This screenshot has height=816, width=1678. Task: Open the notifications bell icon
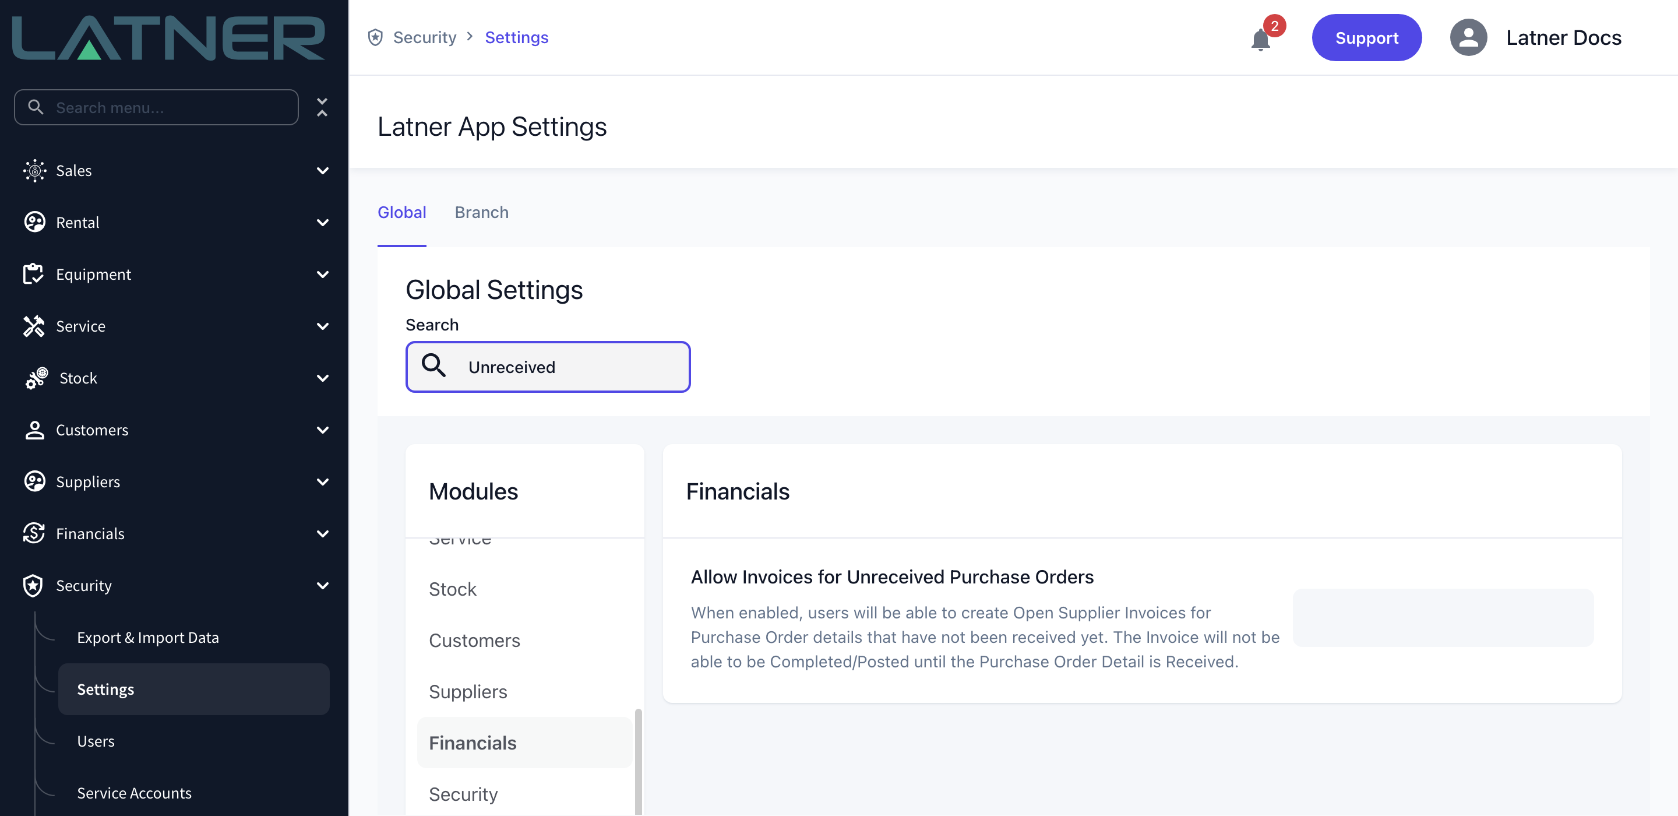(1260, 39)
